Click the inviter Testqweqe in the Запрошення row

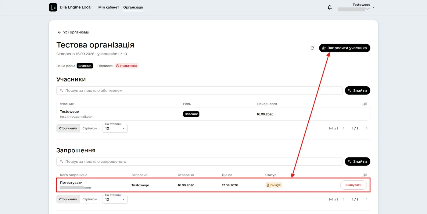[140, 185]
